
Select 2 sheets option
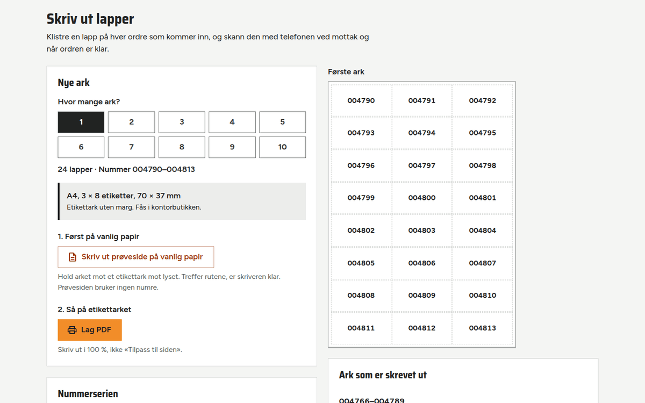(131, 122)
